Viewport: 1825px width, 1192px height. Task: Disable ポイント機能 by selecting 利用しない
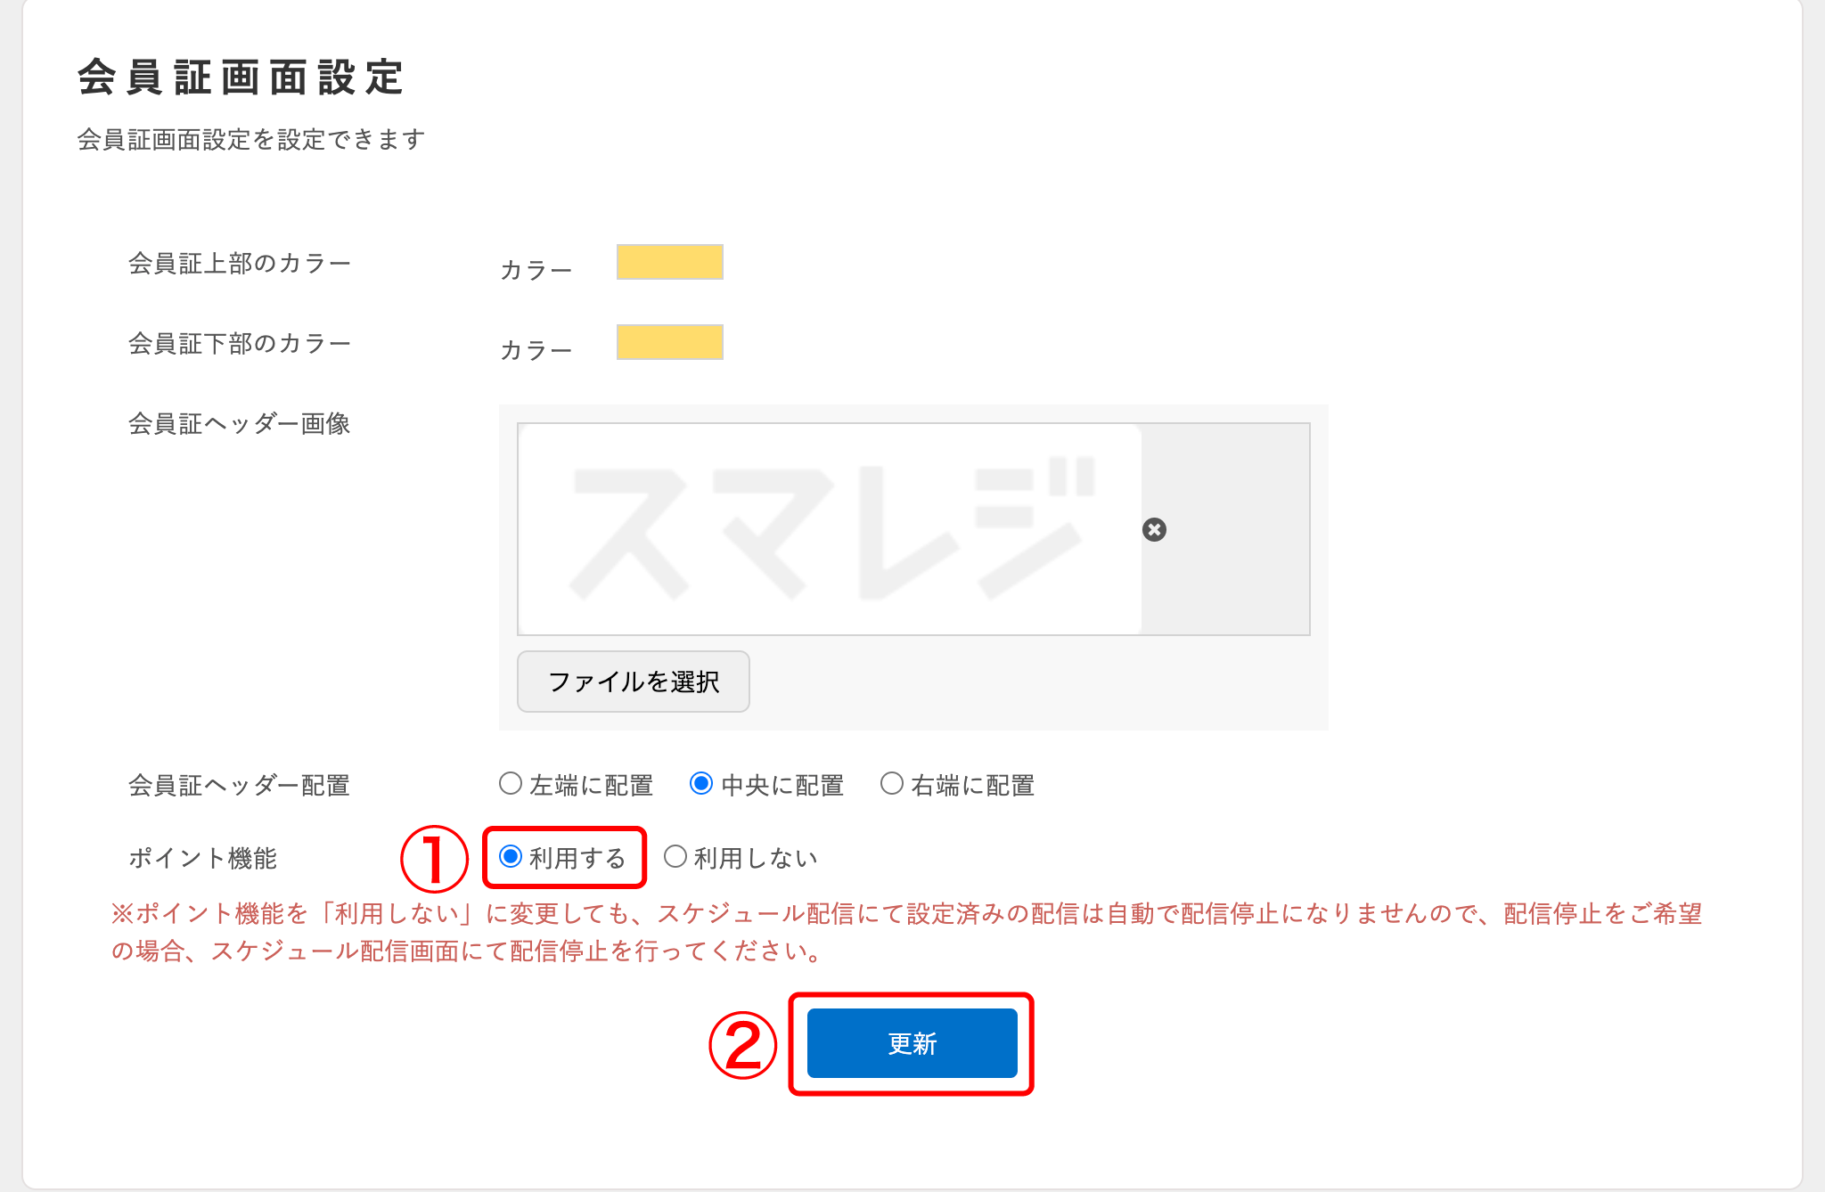pos(676,857)
